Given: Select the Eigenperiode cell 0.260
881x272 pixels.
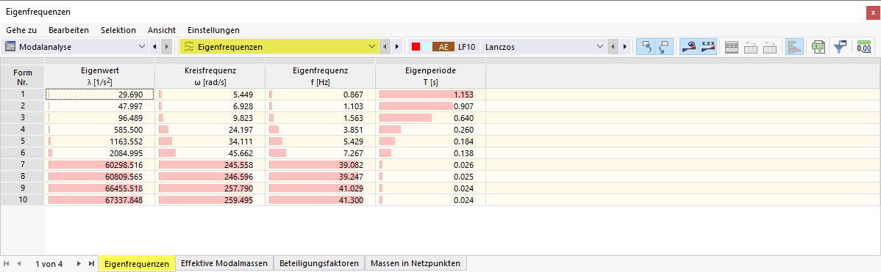Looking at the screenshot, I should (430, 130).
